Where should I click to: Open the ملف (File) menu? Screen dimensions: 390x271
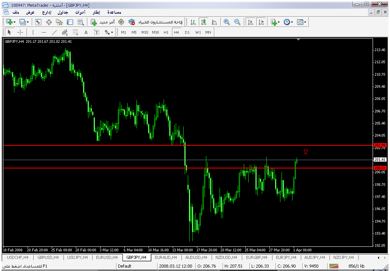16,12
